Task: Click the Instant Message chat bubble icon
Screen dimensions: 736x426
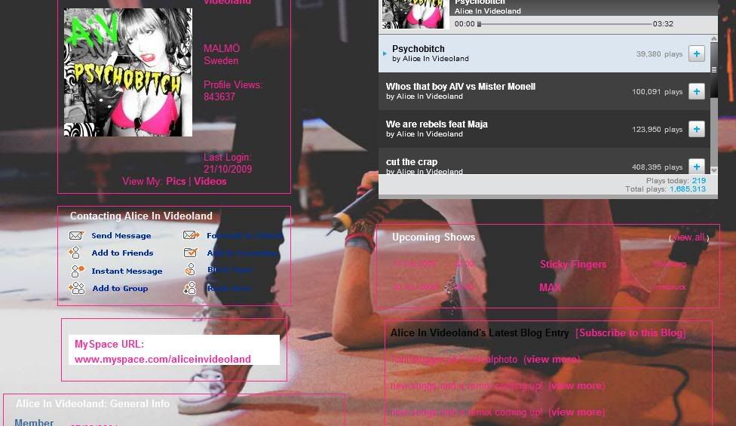Action: pyautogui.click(x=77, y=271)
